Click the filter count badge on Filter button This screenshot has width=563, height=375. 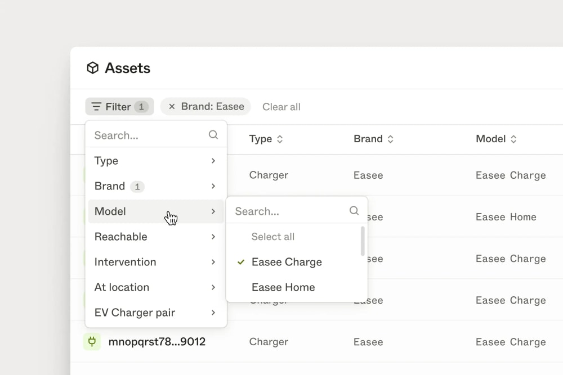pyautogui.click(x=141, y=106)
